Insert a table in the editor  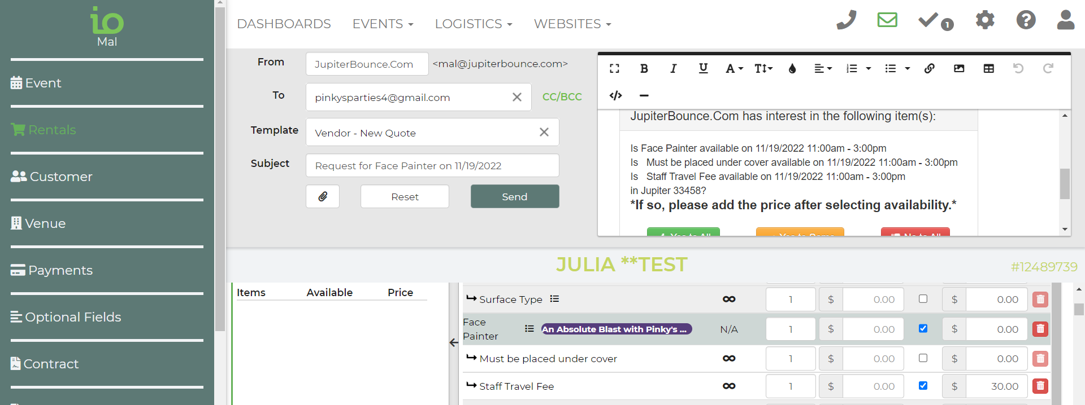click(988, 68)
